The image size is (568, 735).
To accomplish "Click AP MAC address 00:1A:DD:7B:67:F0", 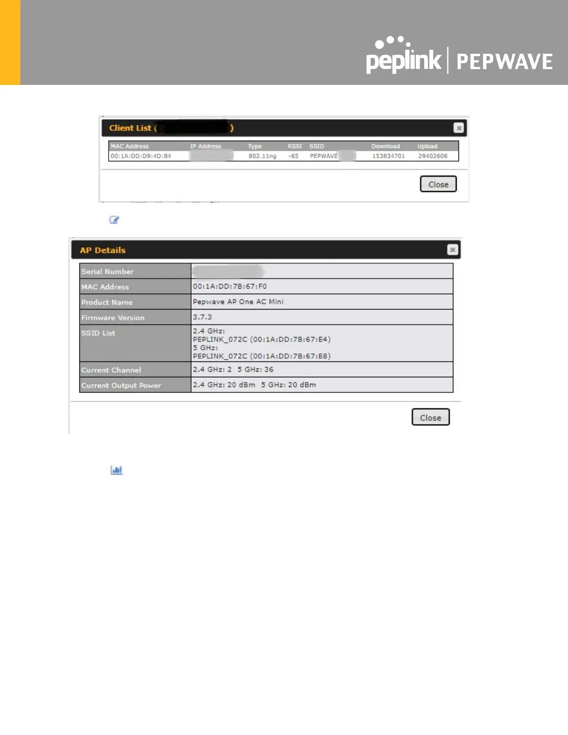I will point(230,286).
